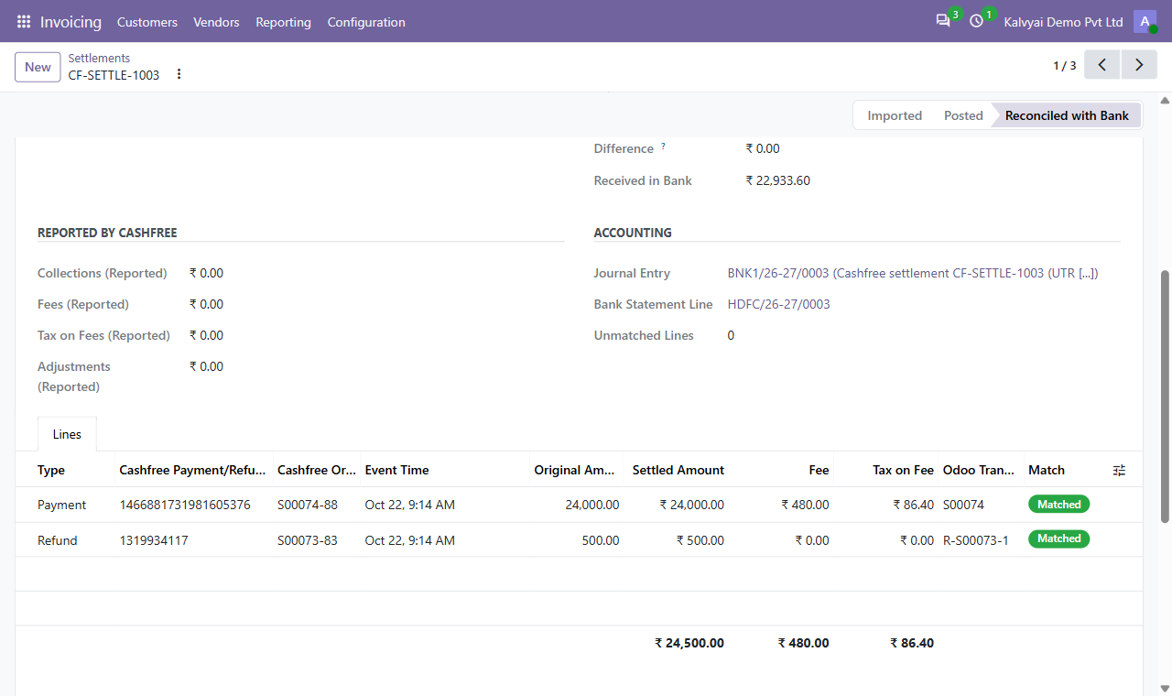1172x696 pixels.
Task: Click order S00074-88 cell
Action: [x=308, y=505]
